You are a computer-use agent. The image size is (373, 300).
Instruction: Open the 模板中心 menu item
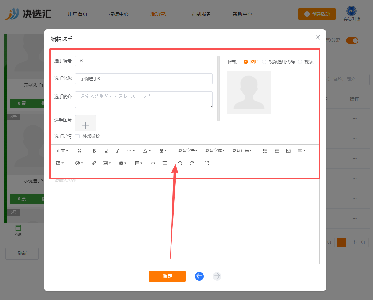[119, 14]
